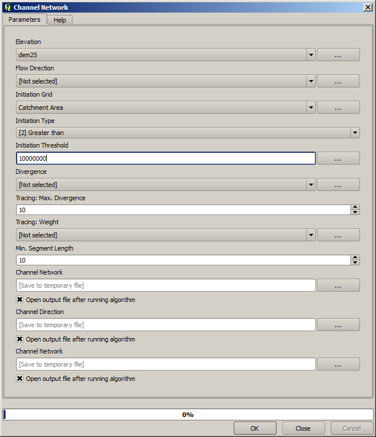Screen dimensions: 376x437
Task: Click the Close button at bottom
Action: (x=303, y=428)
